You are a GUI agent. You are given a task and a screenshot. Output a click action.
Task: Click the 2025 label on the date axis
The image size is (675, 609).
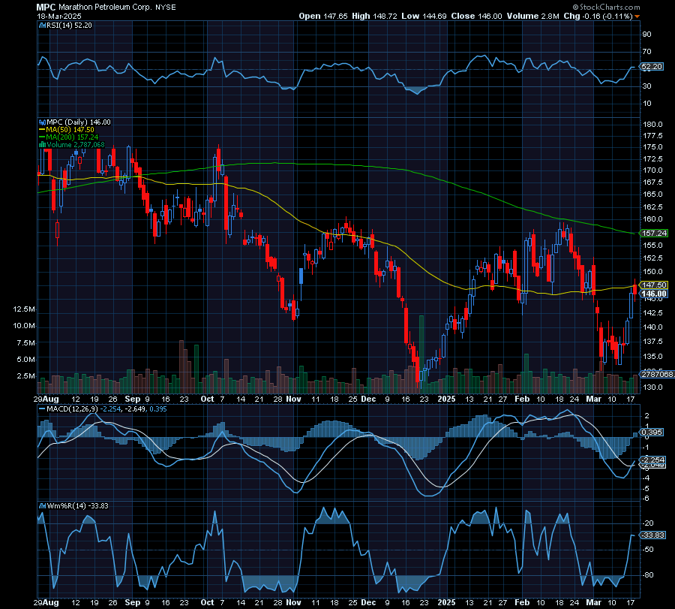pyautogui.click(x=445, y=399)
